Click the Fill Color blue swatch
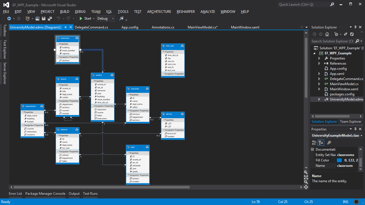This screenshot has height=205, width=365. tap(339, 160)
